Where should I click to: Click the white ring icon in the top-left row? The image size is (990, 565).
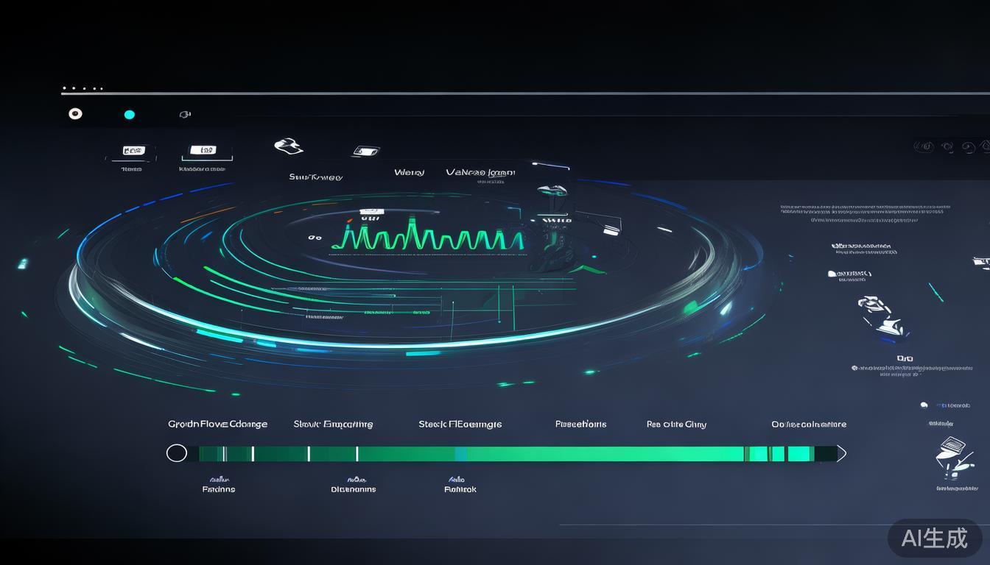[x=75, y=113]
